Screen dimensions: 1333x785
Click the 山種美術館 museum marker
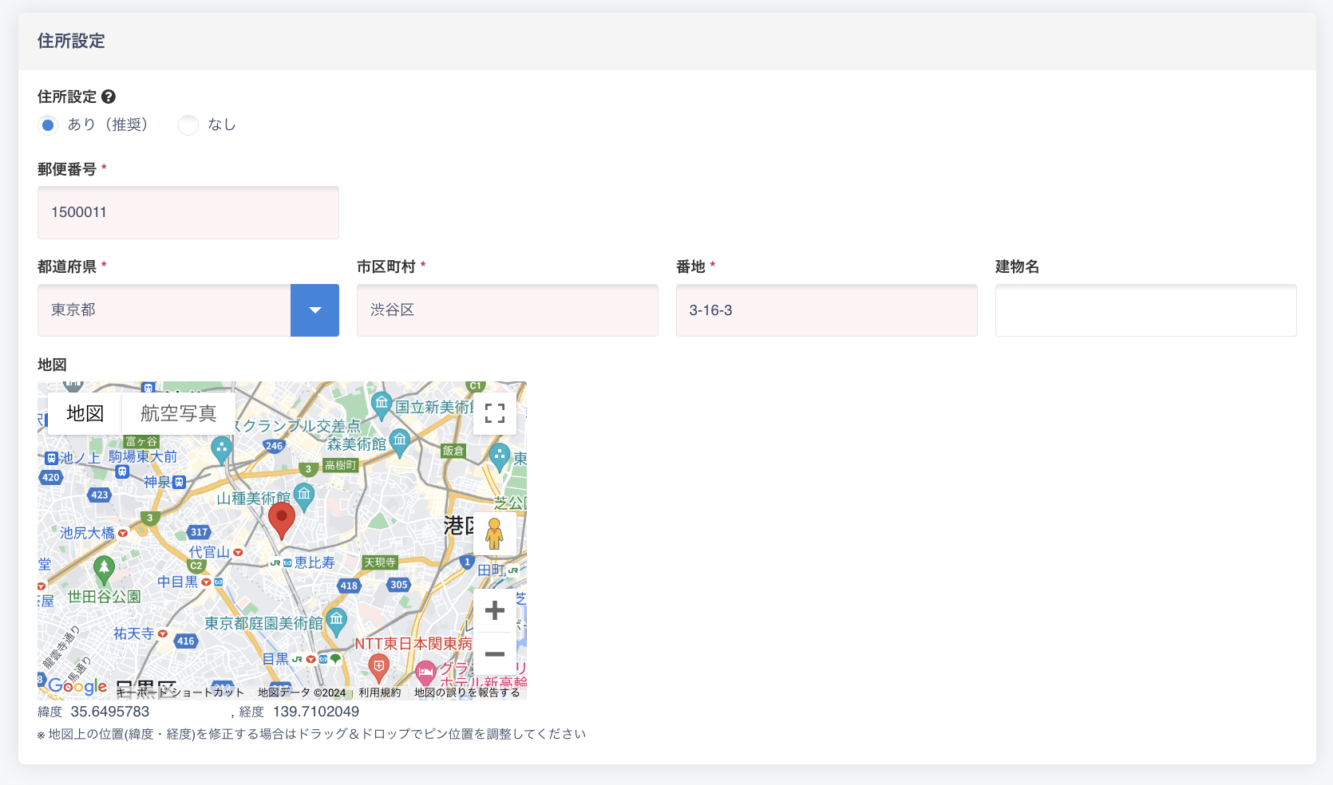point(304,495)
